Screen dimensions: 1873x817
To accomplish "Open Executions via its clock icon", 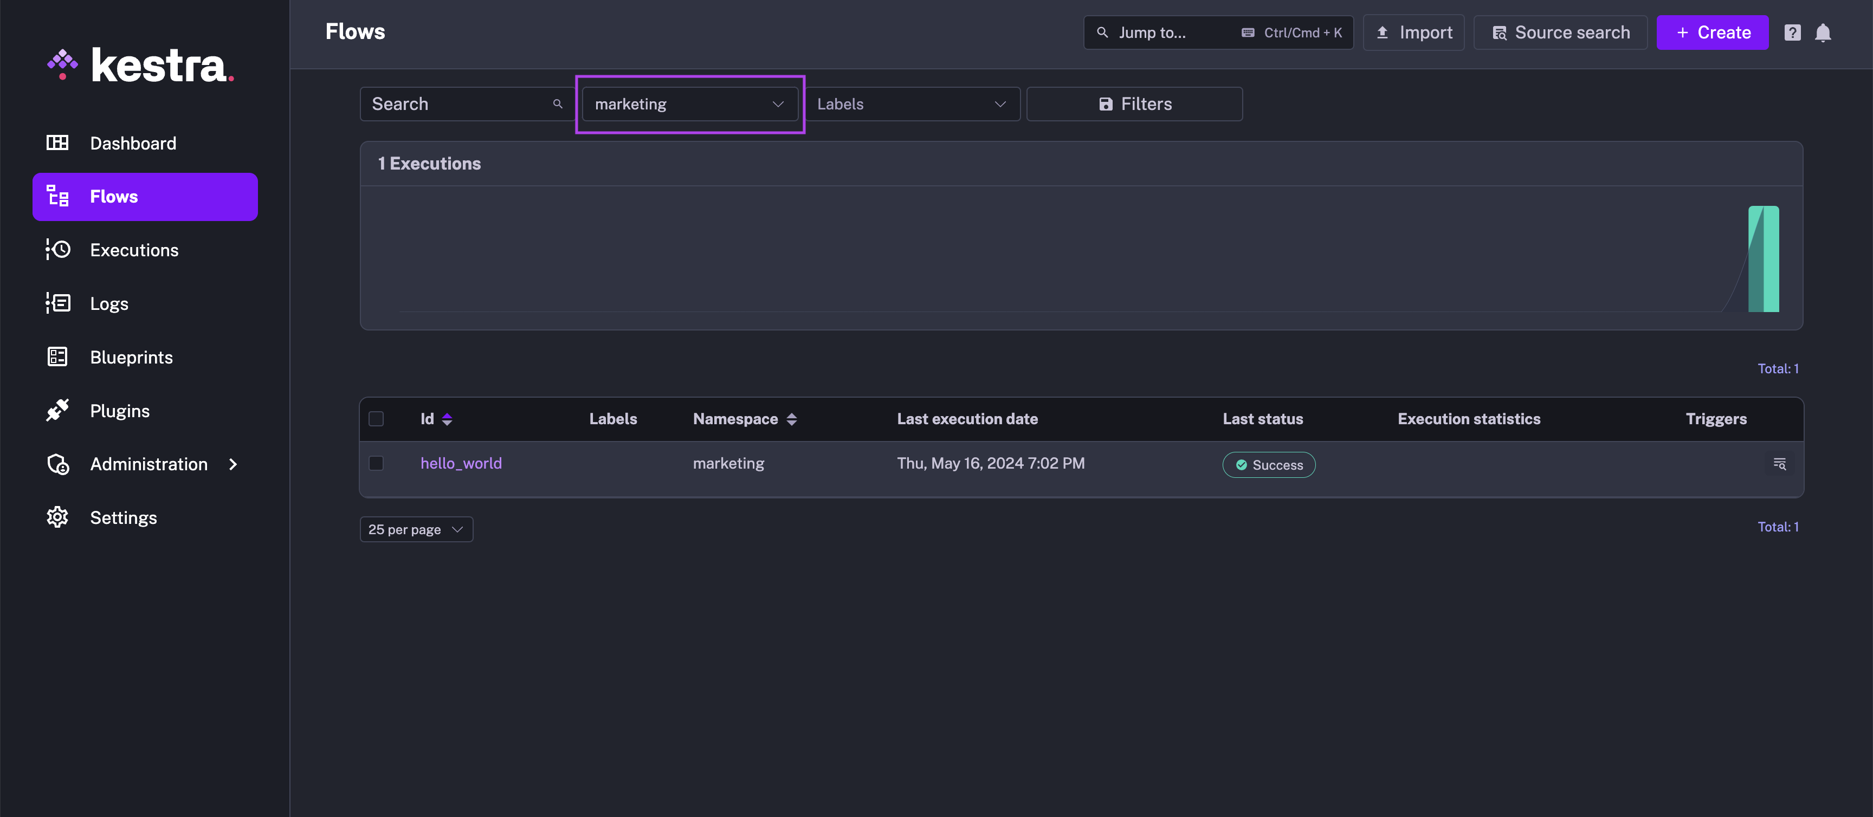I will [58, 249].
